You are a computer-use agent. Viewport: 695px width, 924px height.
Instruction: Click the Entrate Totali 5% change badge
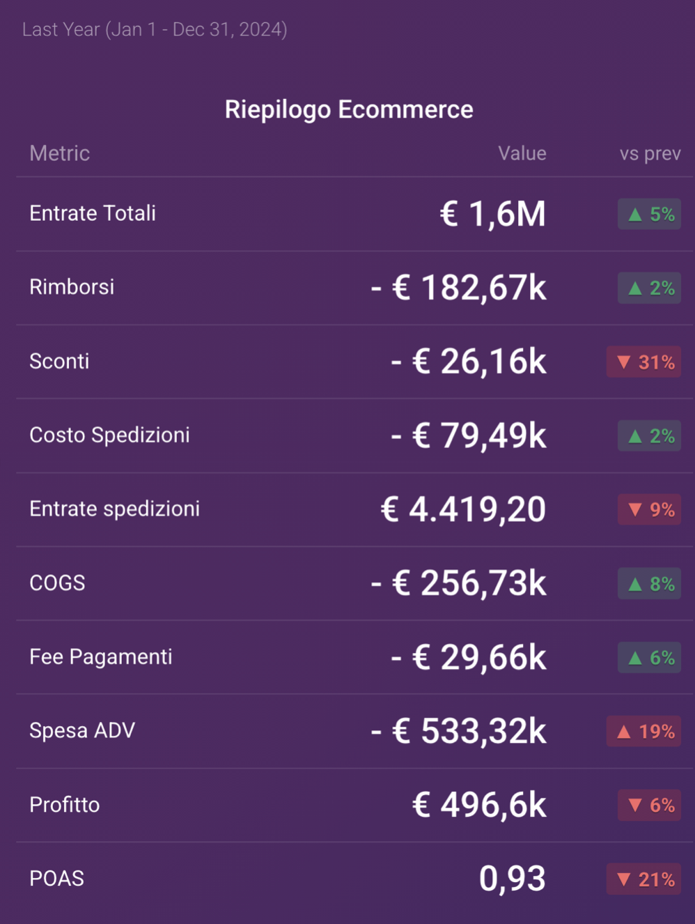[649, 214]
